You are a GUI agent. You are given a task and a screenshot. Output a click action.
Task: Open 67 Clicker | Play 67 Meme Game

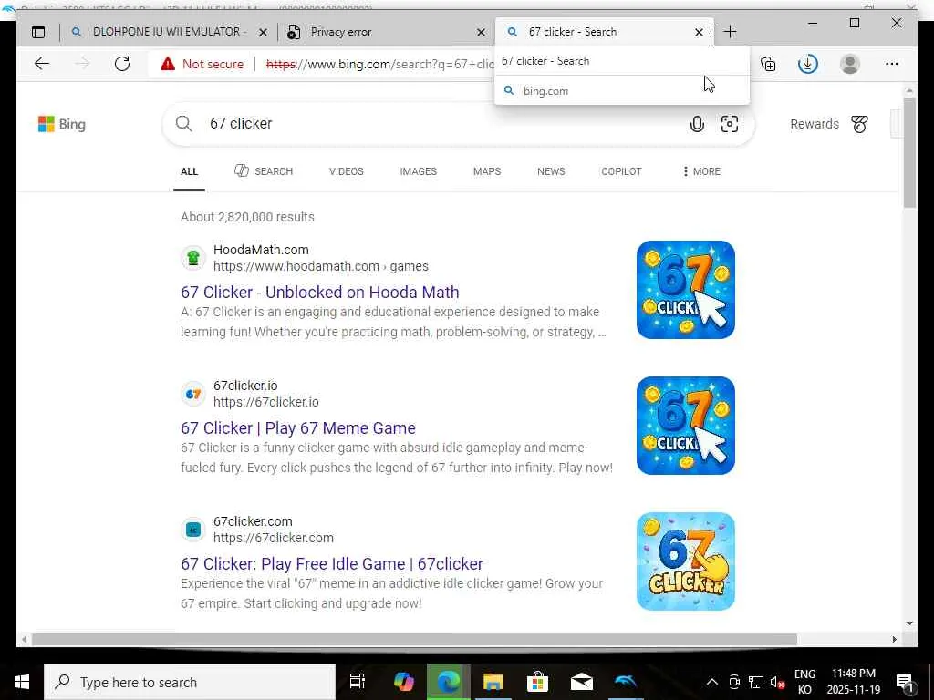pyautogui.click(x=298, y=428)
